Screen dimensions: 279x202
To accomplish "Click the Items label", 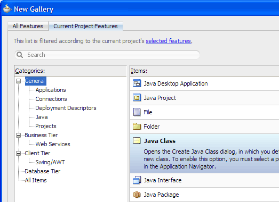I will (x=139, y=71).
